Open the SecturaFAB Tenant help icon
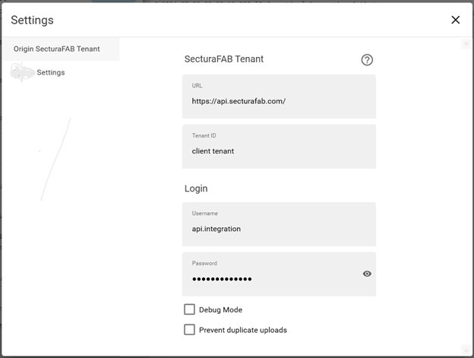The width and height of the screenshot is (474, 358). pos(367,60)
